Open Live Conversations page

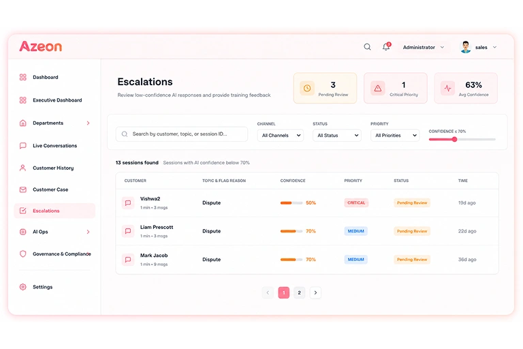point(54,146)
